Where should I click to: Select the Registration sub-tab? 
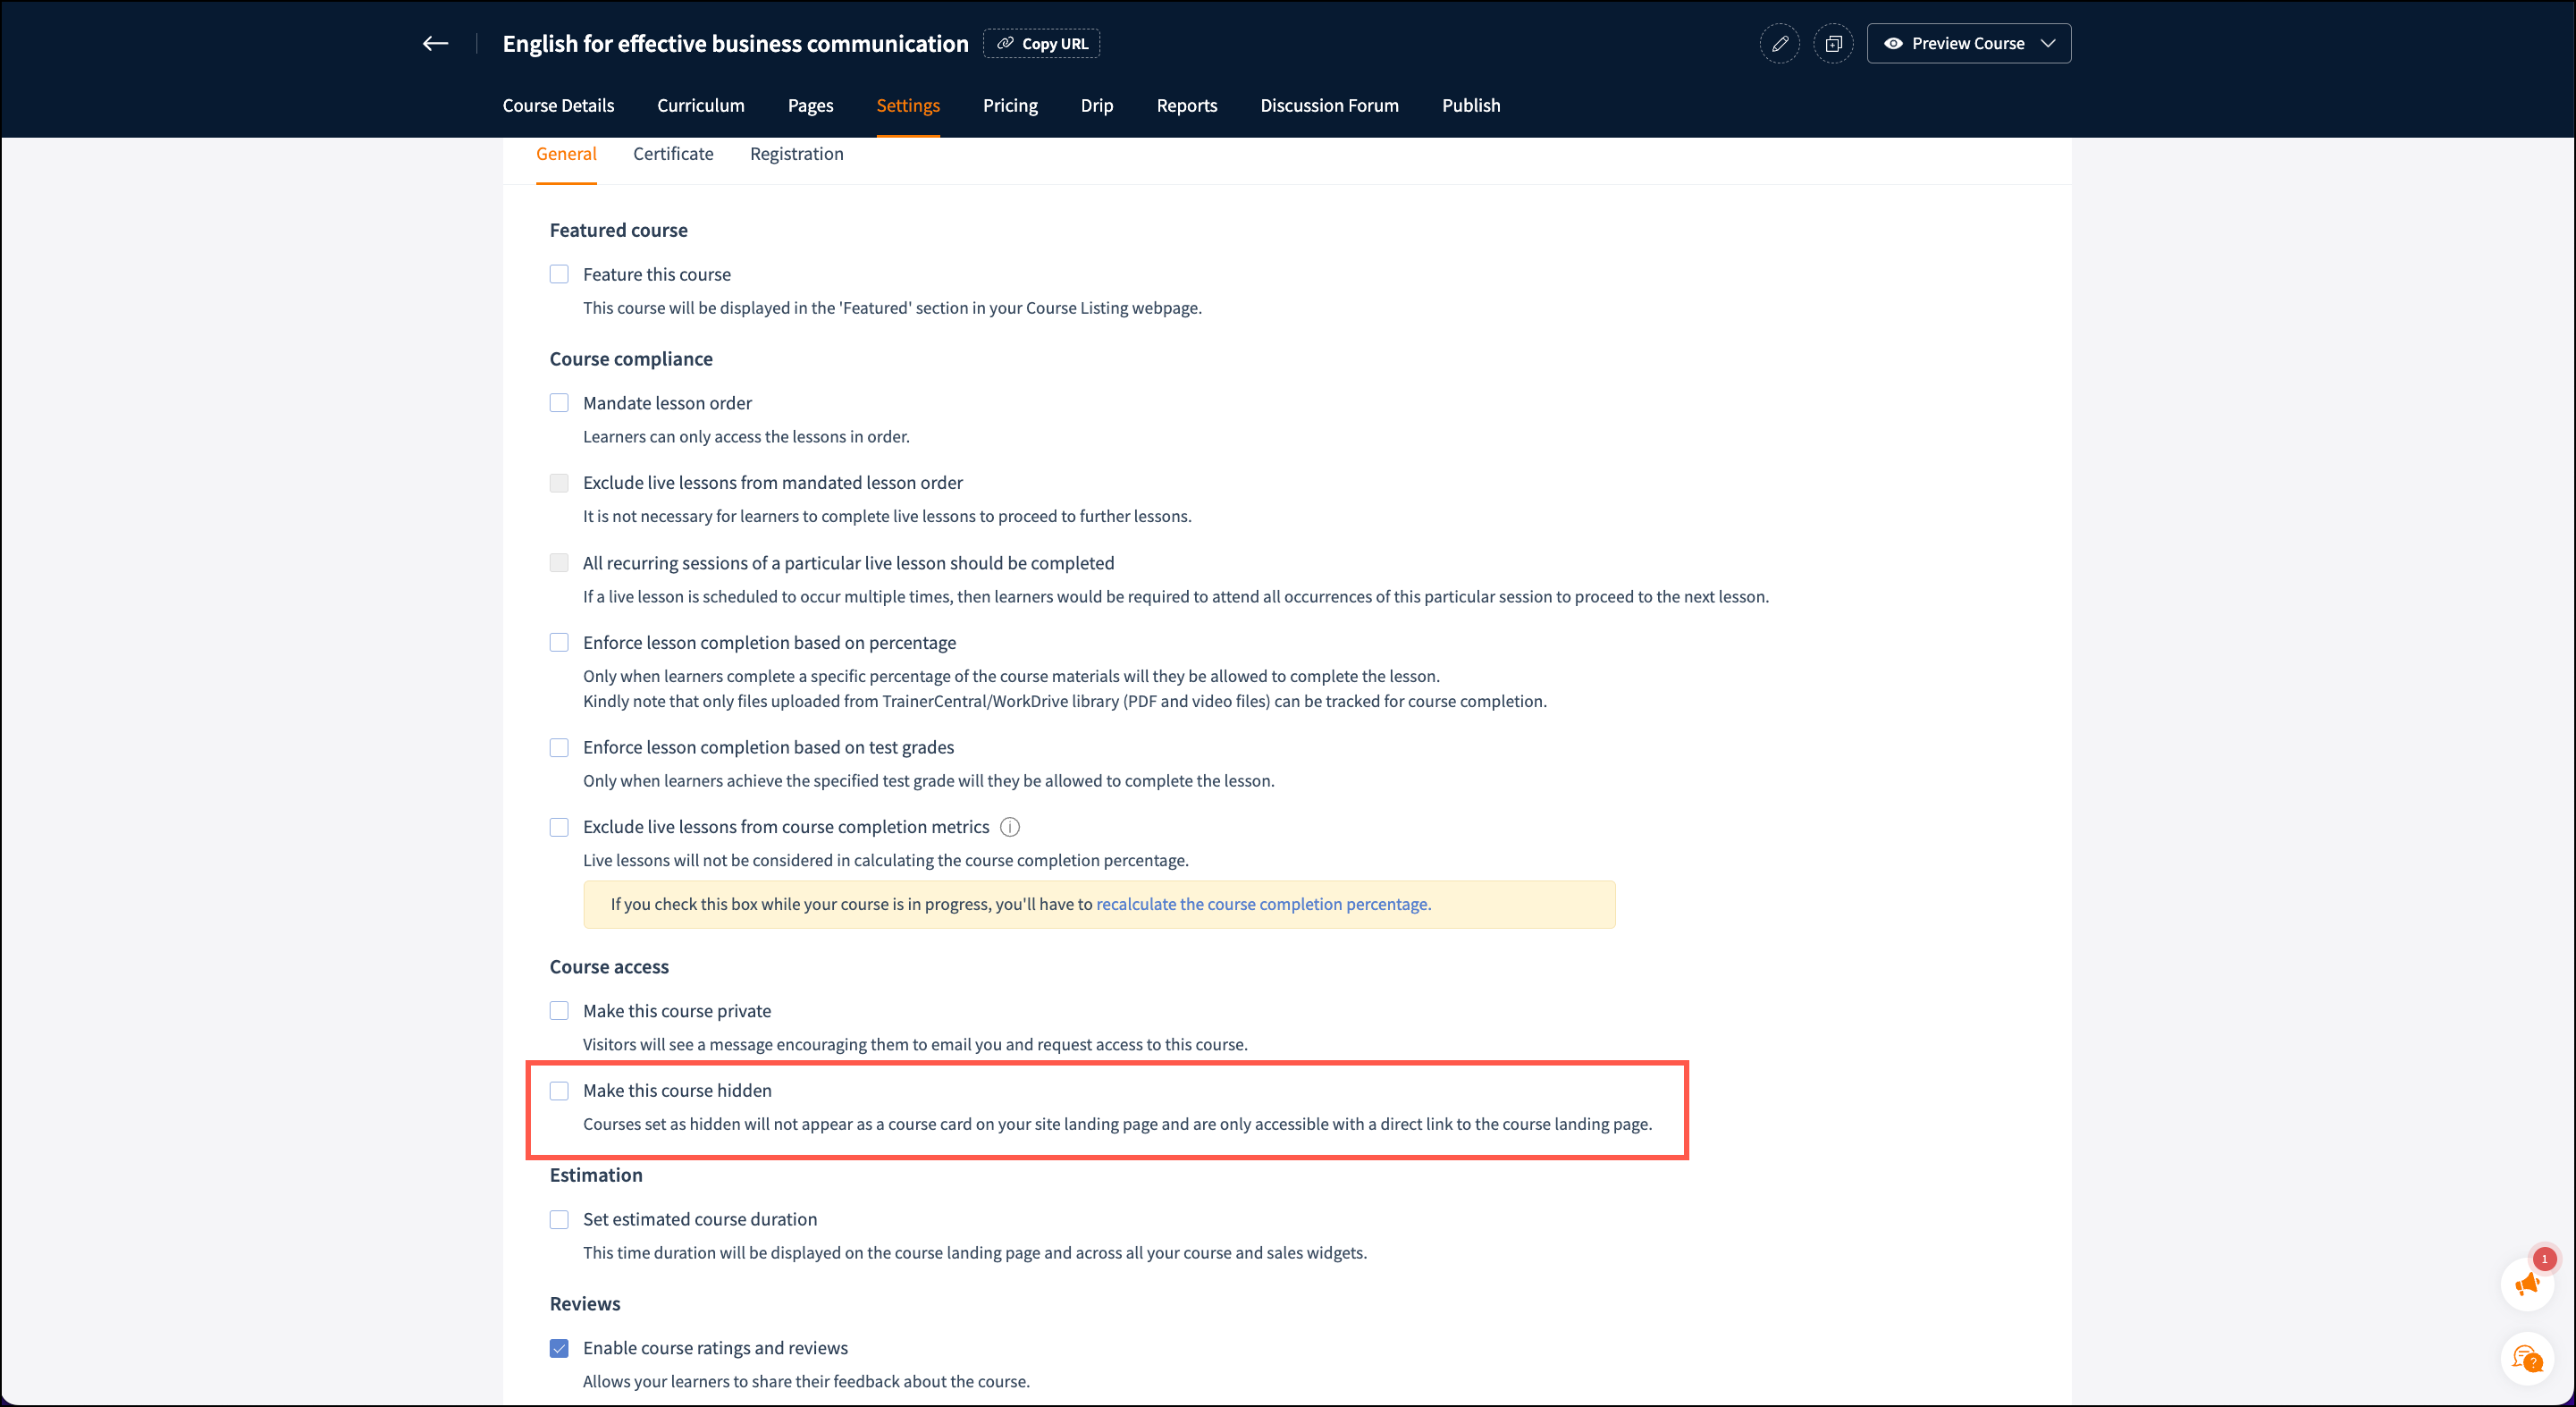[796, 154]
